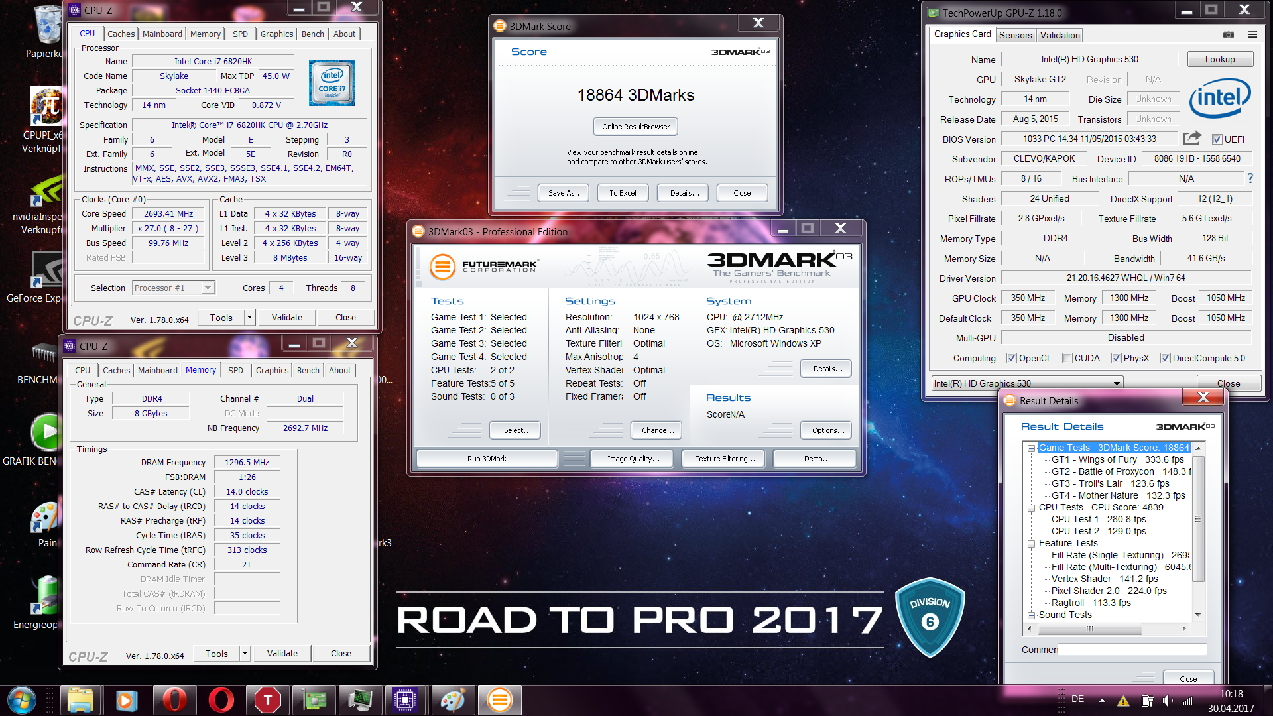Show hidden tray icons arrow
The width and height of the screenshot is (1273, 716).
1102,701
